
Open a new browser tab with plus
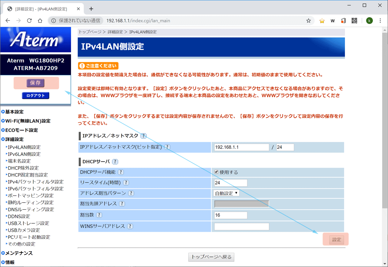tap(91, 9)
